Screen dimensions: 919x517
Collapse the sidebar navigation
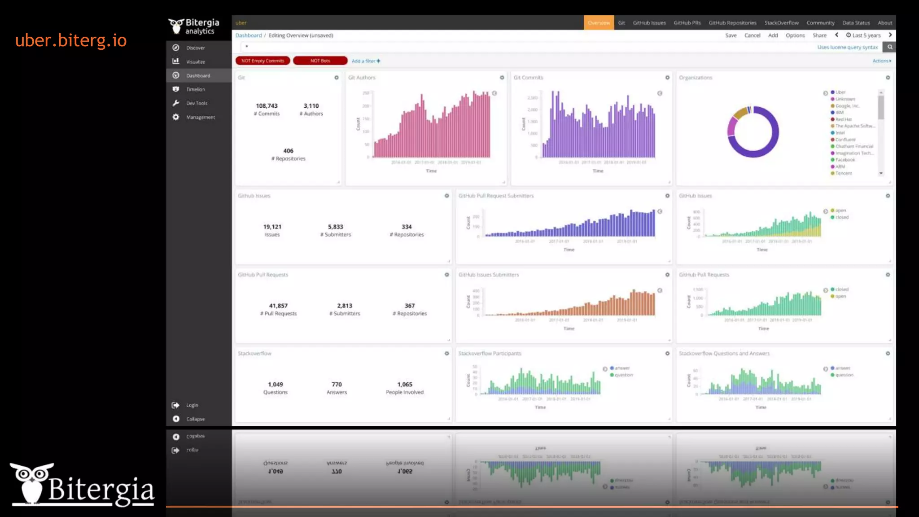pos(176,419)
